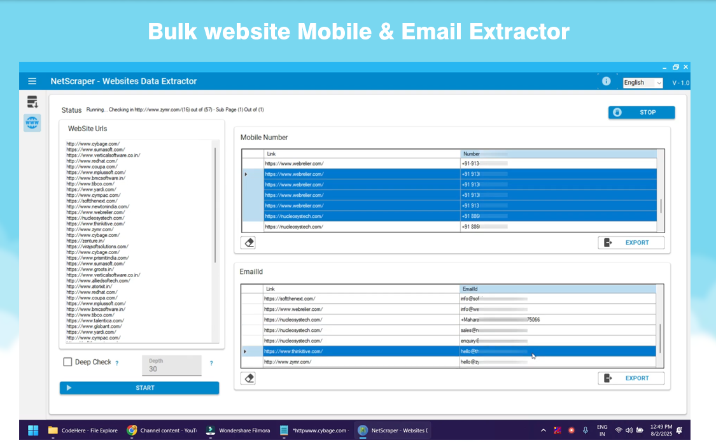This screenshot has height=442, width=716.
Task: Select softthenext.com row in EmailId table
Action: pos(449,299)
